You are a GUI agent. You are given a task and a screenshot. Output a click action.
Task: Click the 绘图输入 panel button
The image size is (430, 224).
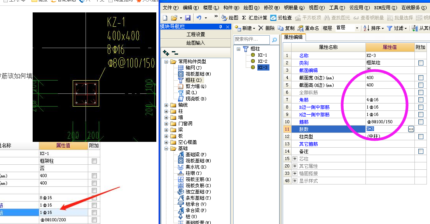(196, 43)
